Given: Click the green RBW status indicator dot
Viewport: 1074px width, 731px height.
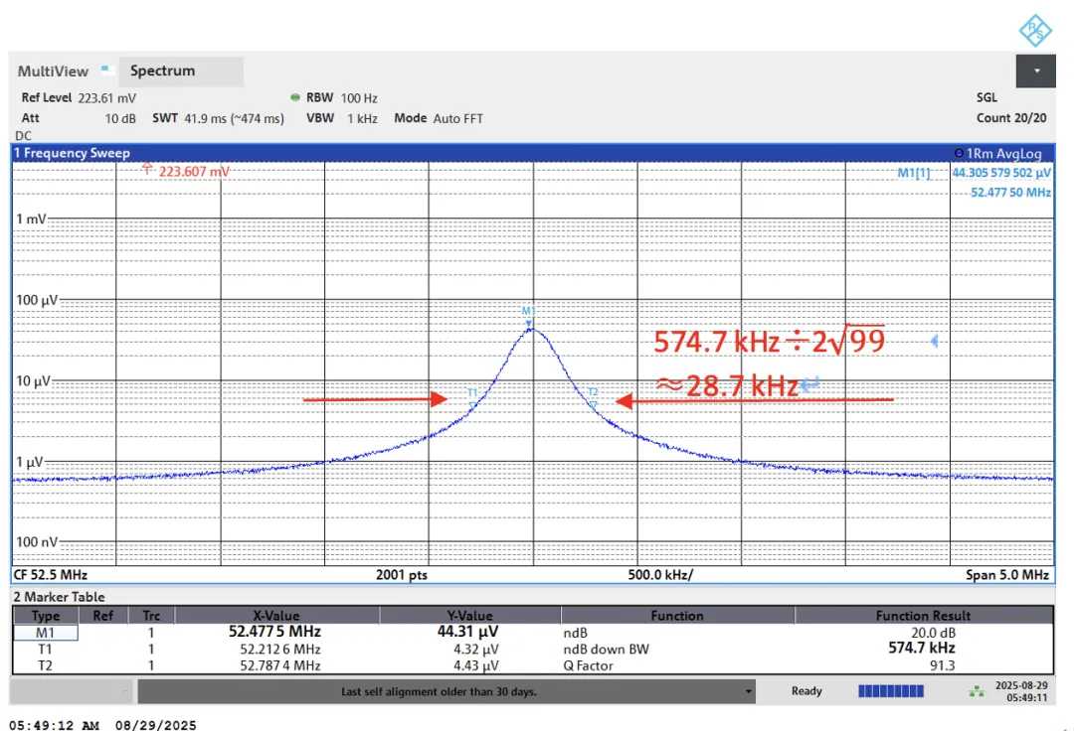Looking at the screenshot, I should 295,98.
